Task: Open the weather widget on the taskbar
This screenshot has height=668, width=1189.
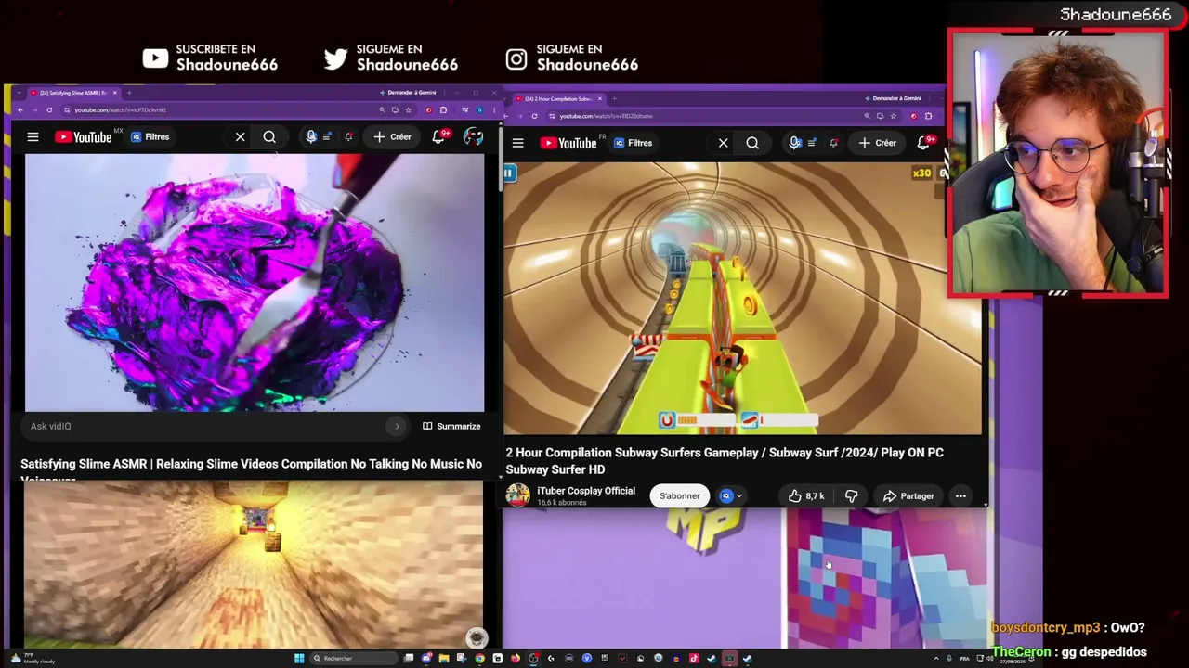Action: pyautogui.click(x=33, y=659)
